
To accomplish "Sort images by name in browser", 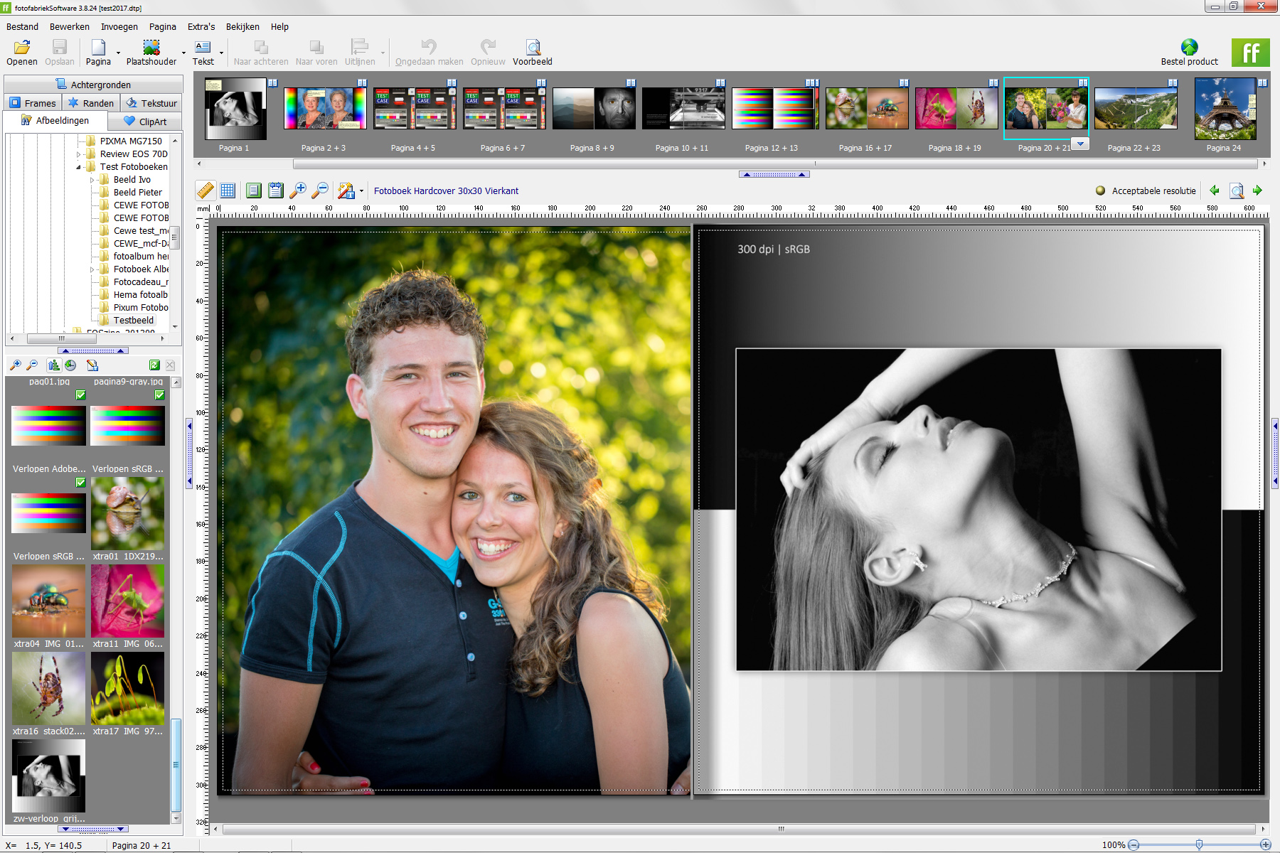I will pos(53,365).
